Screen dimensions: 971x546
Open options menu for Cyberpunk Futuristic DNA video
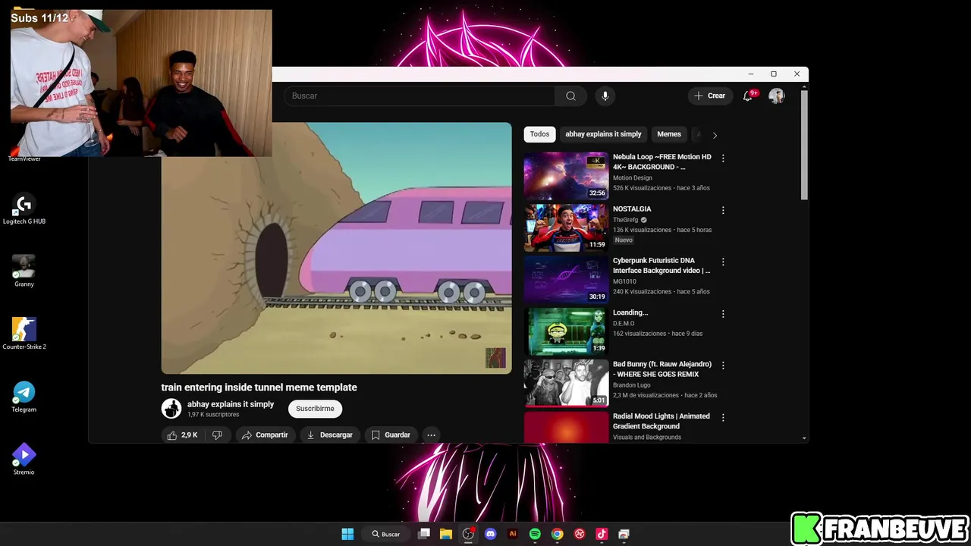point(723,262)
